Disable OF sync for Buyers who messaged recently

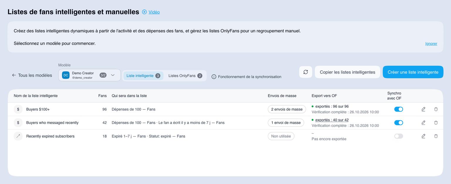tap(398, 123)
